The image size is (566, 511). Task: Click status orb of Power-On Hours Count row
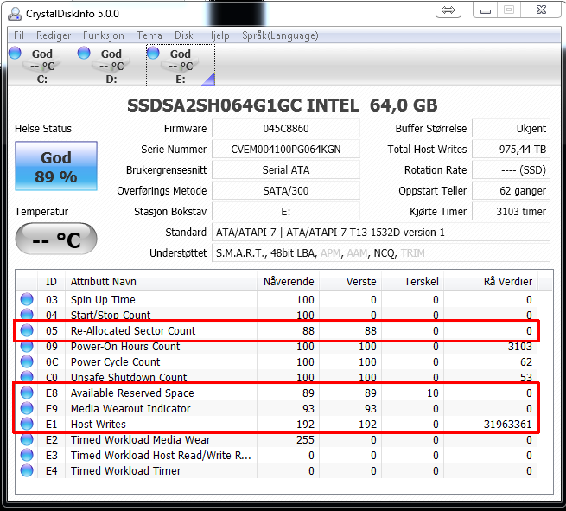[27, 346]
